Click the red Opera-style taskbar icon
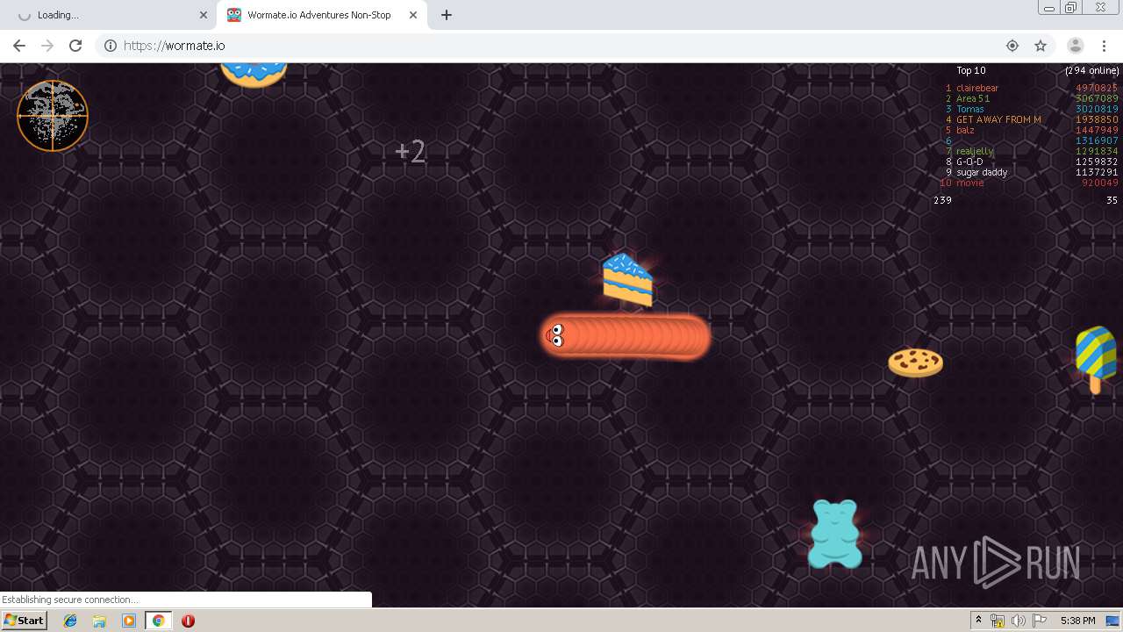 (x=188, y=621)
